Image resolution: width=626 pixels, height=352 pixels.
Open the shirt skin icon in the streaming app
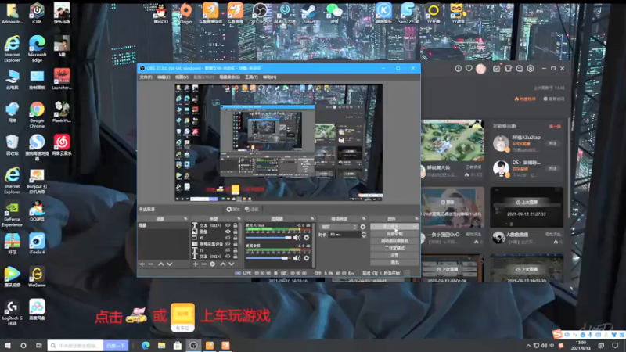(508, 69)
